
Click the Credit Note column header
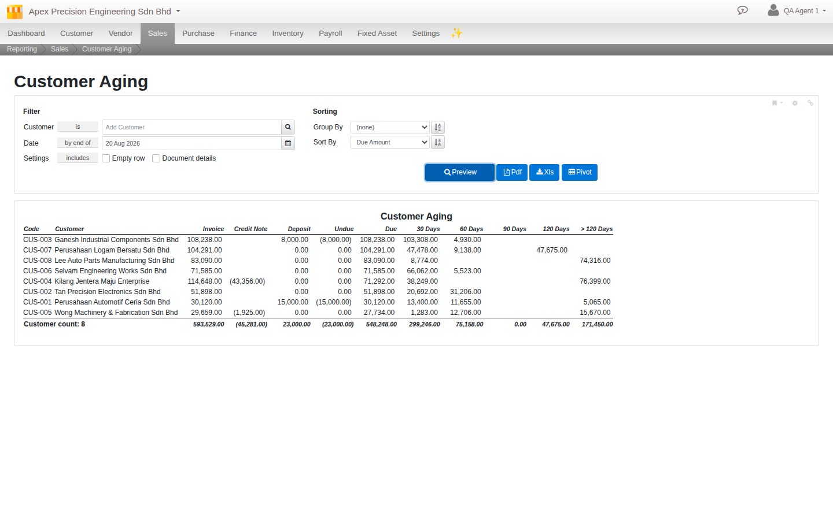250,229
